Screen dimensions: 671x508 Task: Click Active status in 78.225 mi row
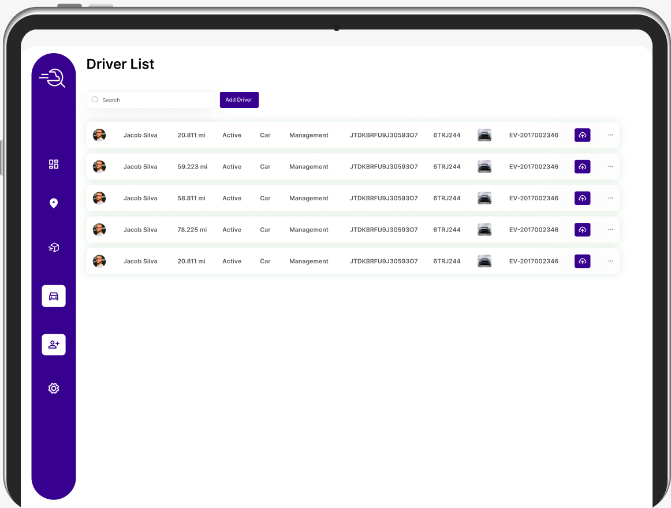(232, 230)
